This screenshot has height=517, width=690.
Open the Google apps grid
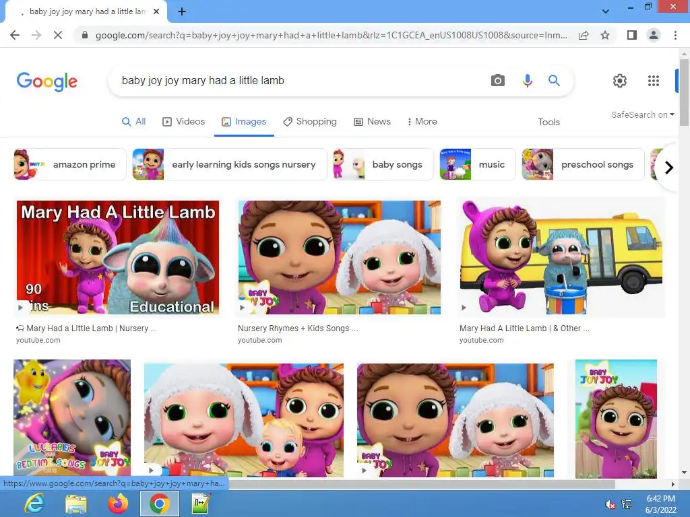tap(654, 81)
